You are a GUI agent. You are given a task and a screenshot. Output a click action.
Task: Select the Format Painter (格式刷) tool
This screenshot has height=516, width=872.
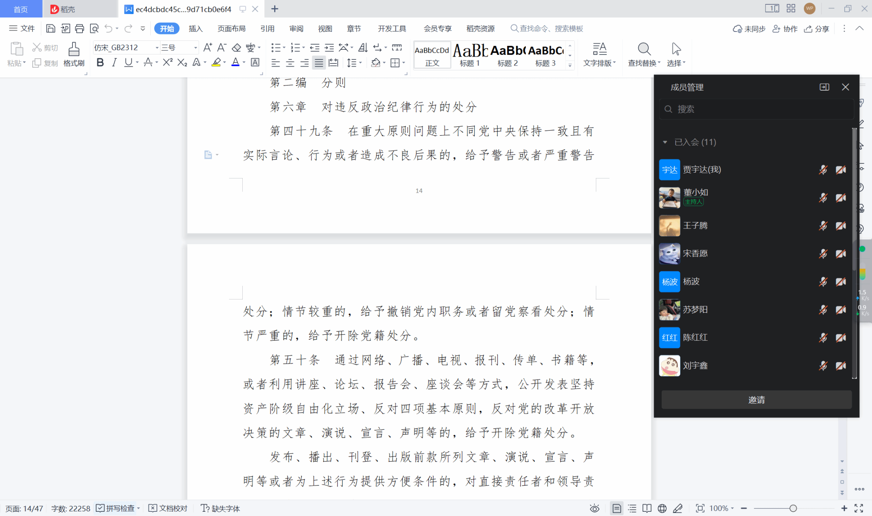(74, 54)
